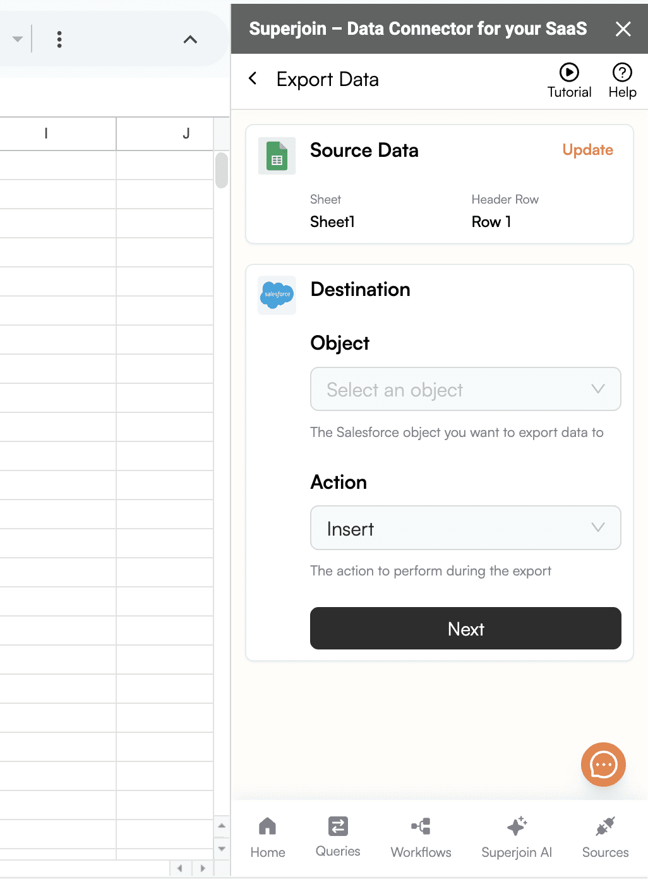The image size is (648, 879).
Task: Open the Select an object dropdown
Action: click(x=465, y=389)
